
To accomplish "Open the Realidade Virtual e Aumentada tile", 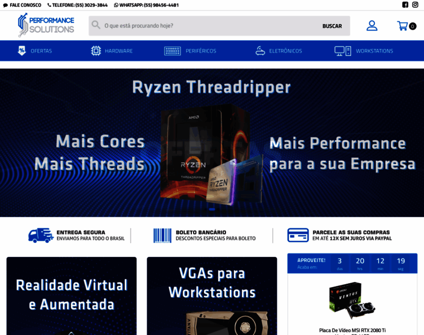I will (x=71, y=295).
